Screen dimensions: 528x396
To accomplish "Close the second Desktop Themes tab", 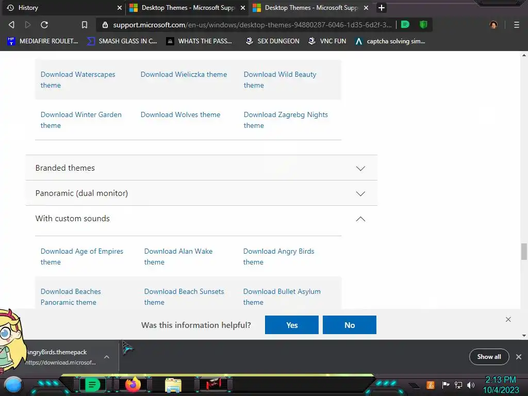I will pos(366,8).
